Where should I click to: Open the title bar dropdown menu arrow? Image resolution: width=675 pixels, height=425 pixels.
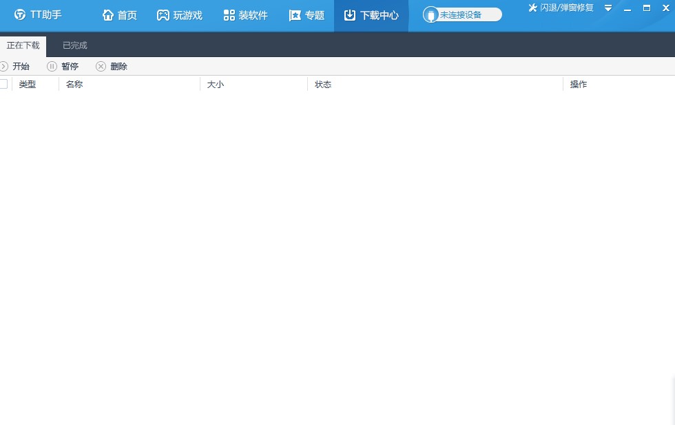(608, 8)
